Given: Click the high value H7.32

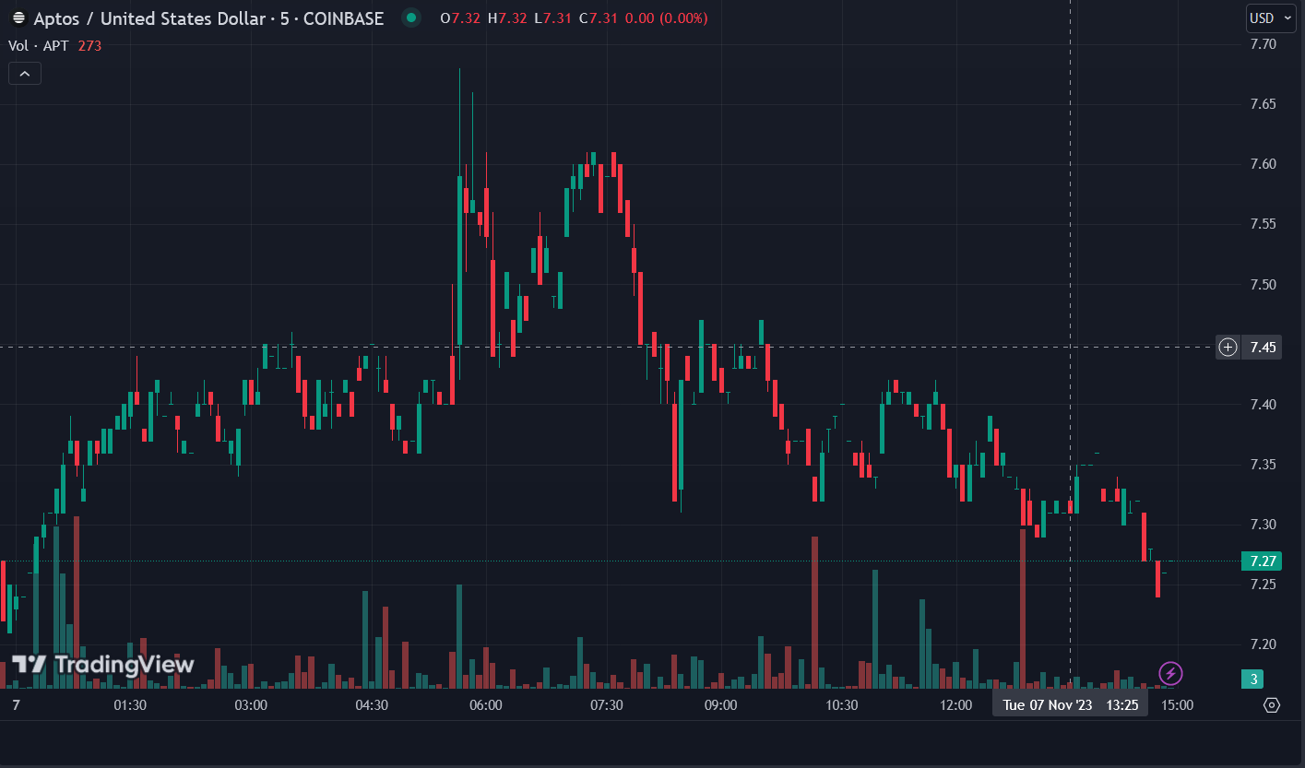Looking at the screenshot, I should click(507, 18).
